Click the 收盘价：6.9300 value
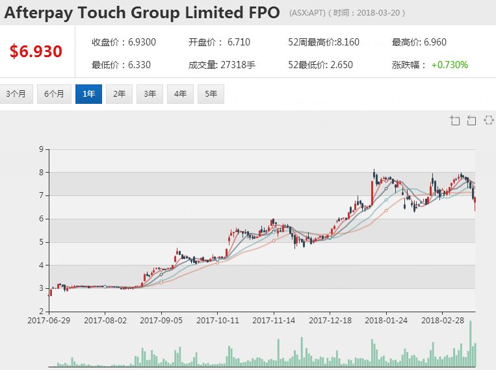Viewport: 496px width, 370px height. click(x=124, y=42)
